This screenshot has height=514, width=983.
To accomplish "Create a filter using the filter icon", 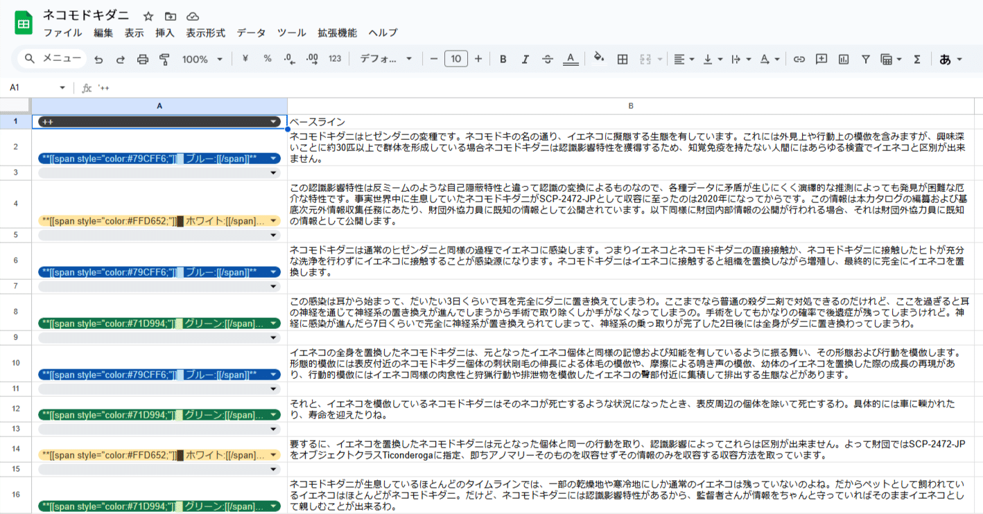I will [866, 59].
